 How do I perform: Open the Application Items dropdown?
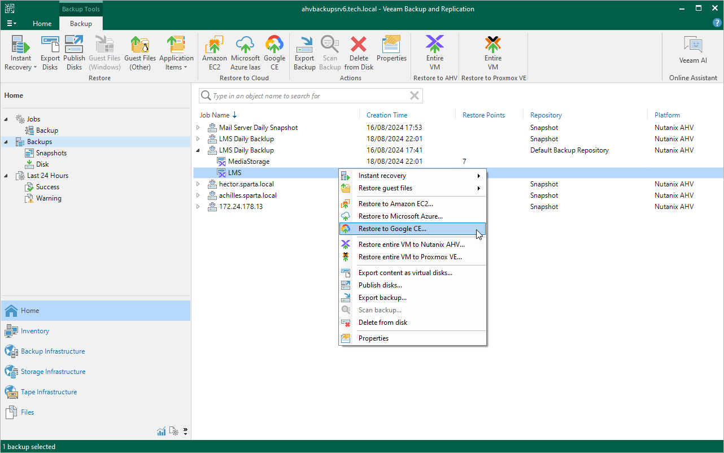coord(176,54)
